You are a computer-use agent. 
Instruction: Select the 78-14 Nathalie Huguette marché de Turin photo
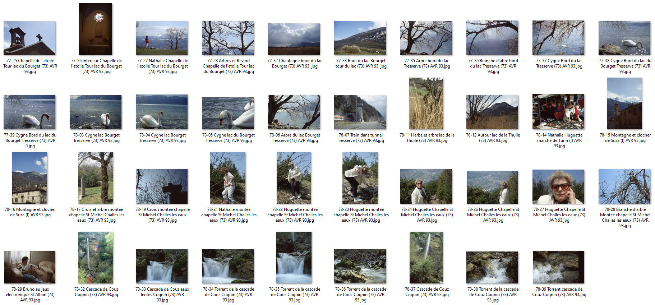558,112
